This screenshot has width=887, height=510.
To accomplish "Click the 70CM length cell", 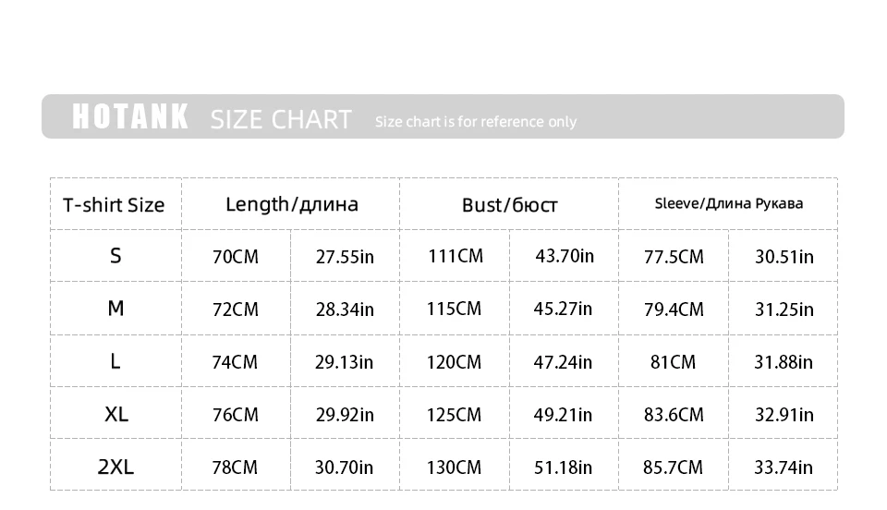I will 236,257.
